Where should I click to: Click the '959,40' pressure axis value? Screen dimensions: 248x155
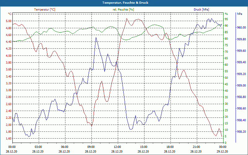point(241,62)
